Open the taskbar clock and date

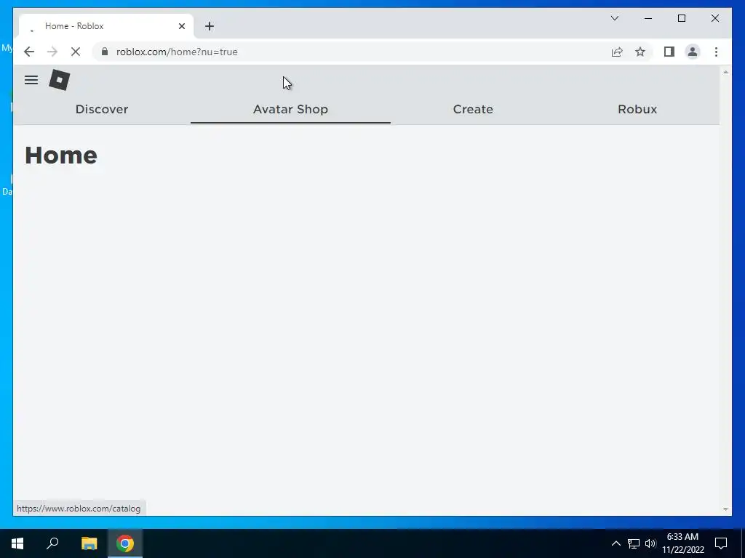682,543
